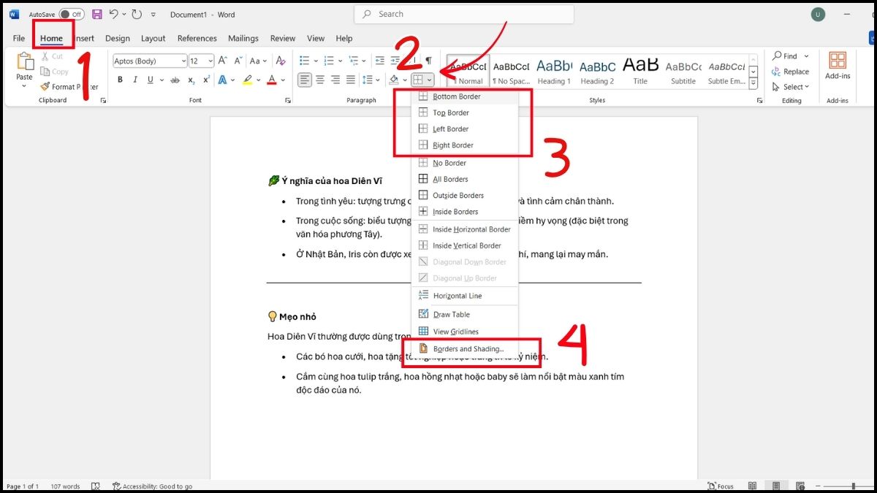Apply the Heading 1 style
Image resolution: width=877 pixels, height=493 pixels.
(x=554, y=70)
